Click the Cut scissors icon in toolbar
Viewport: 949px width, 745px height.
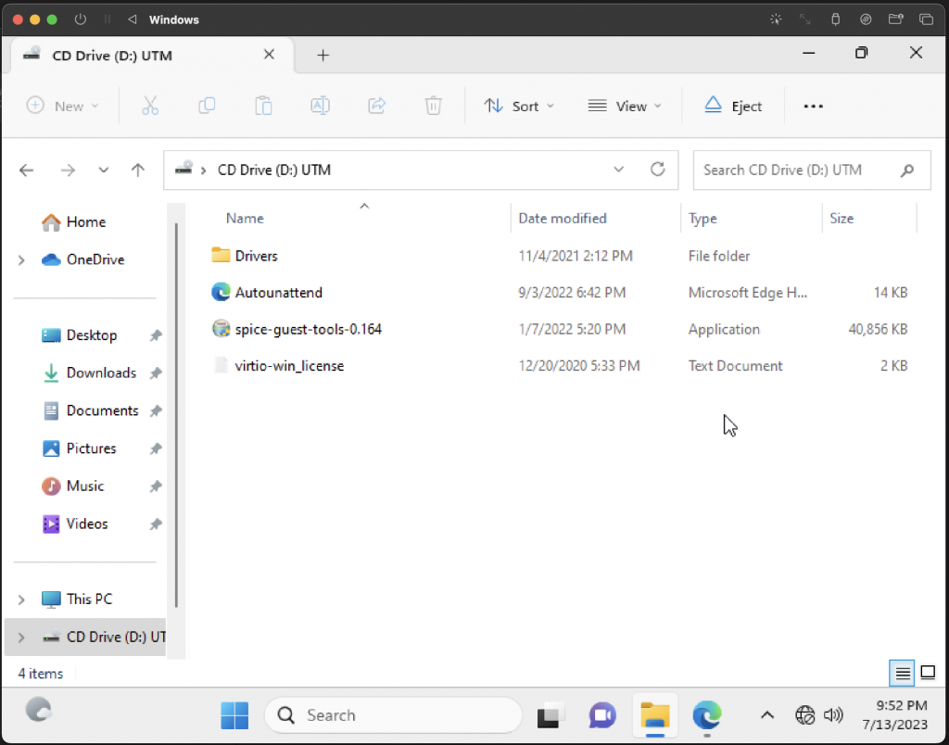(150, 106)
